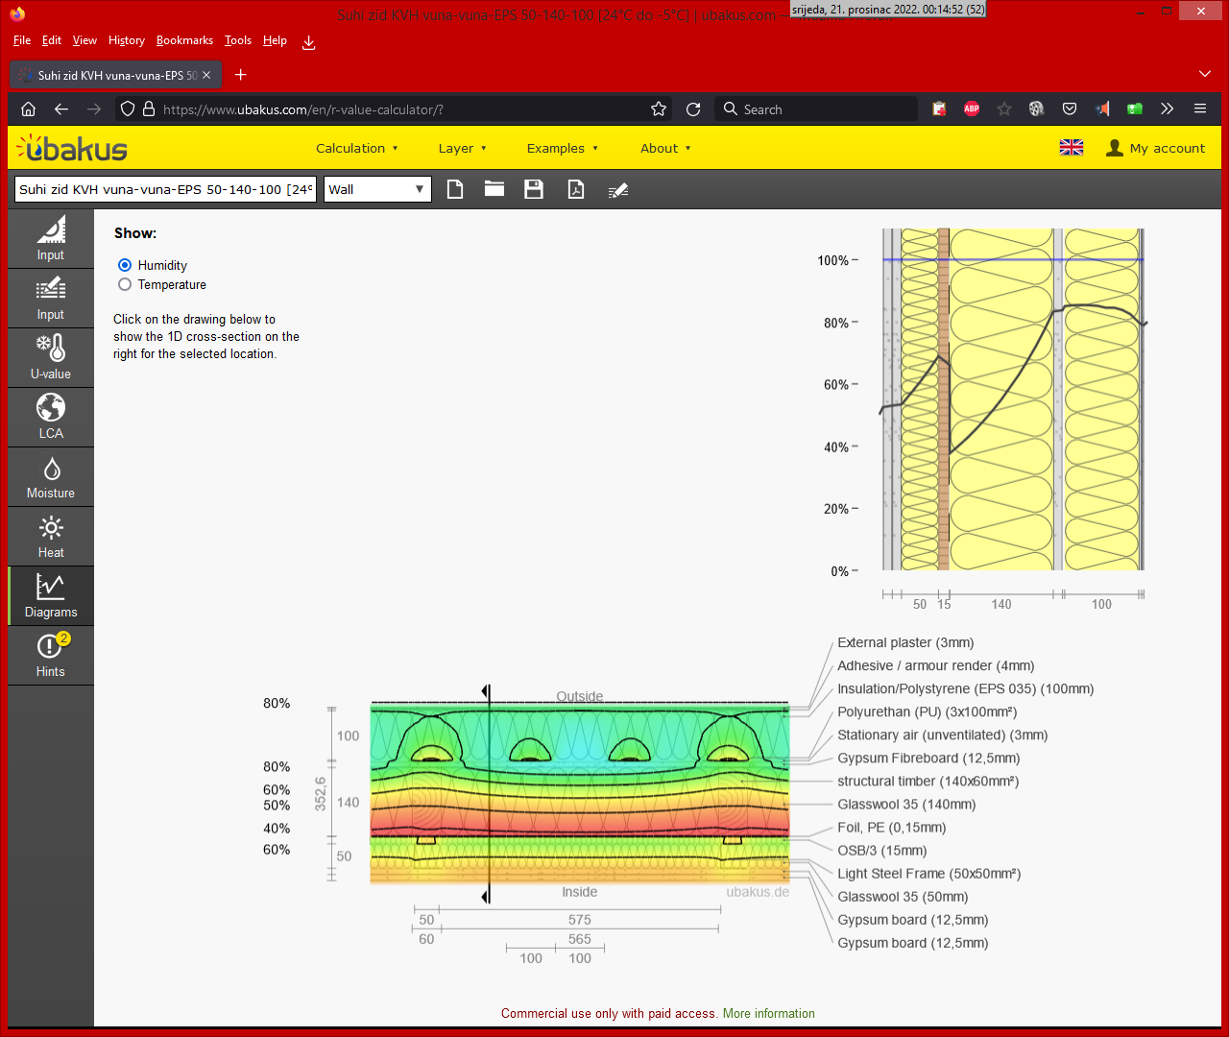The width and height of the screenshot is (1229, 1037).
Task: Open the View menu
Action: [84, 40]
